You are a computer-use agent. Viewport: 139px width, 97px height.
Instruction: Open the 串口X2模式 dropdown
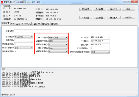coord(58,37)
